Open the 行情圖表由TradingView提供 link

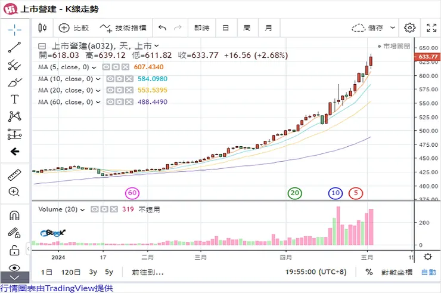pyautogui.click(x=57, y=288)
